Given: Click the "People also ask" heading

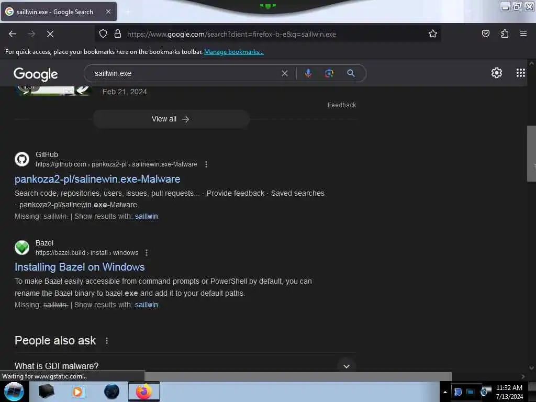Looking at the screenshot, I should [55, 341].
